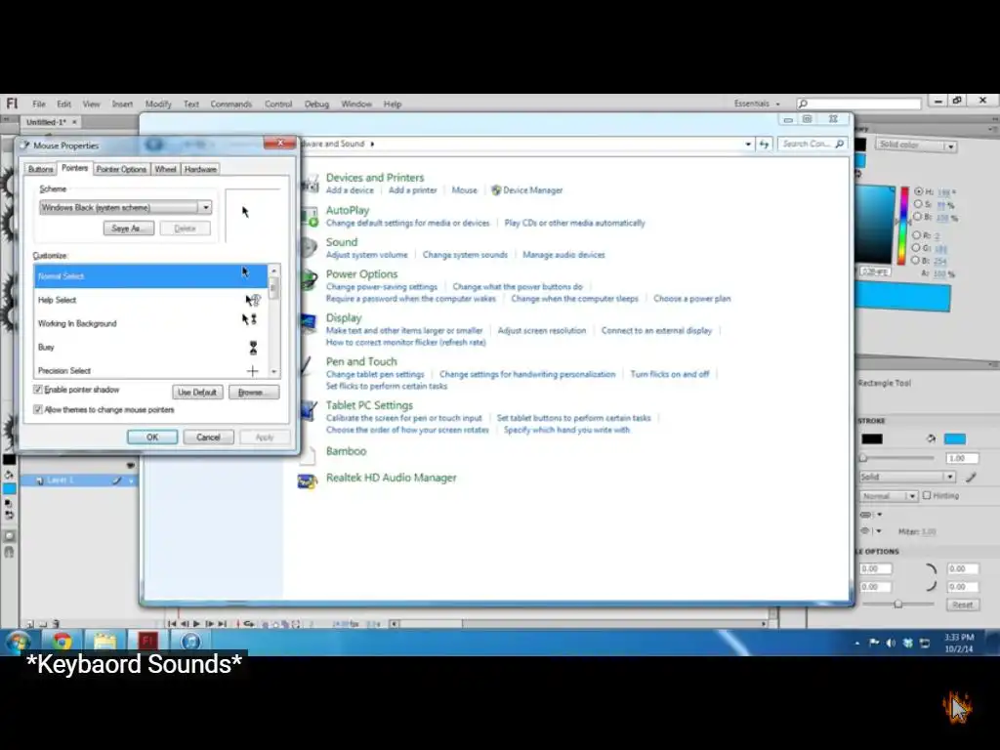This screenshot has height=750, width=1000.
Task: Click the Refresh button beside the address bar
Action: (764, 145)
